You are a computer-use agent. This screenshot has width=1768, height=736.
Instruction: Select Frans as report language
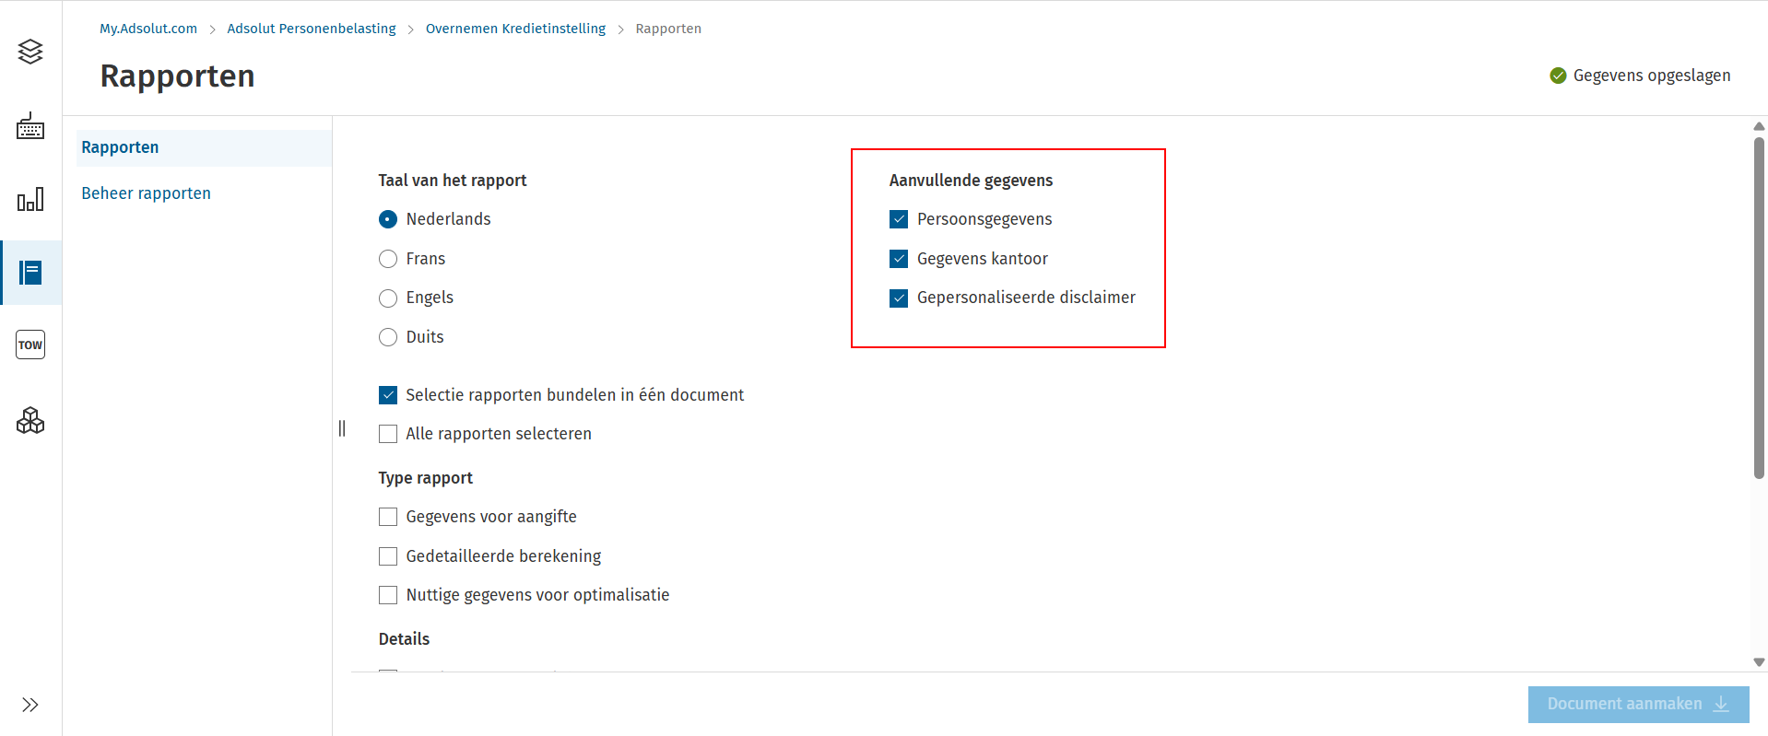point(388,259)
